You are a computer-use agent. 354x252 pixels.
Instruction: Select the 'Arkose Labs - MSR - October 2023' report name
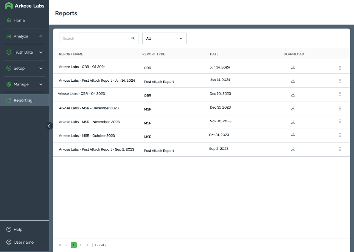pos(87,136)
